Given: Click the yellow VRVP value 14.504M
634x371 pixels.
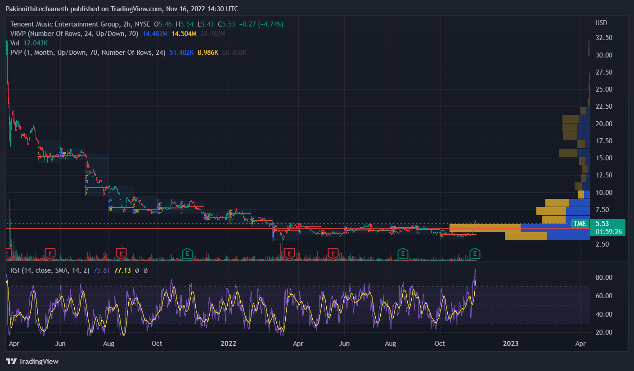Looking at the screenshot, I should tap(184, 33).
